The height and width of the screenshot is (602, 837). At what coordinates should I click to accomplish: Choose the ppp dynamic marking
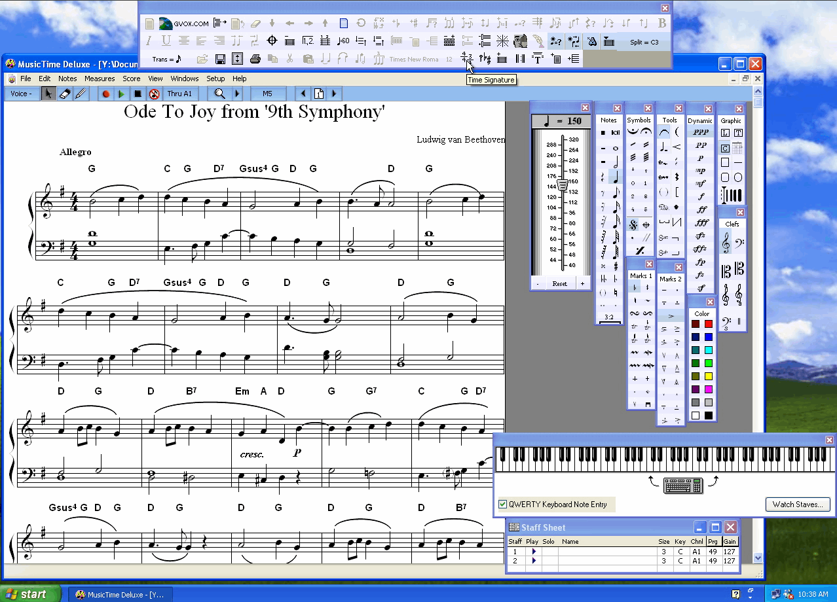point(700,132)
